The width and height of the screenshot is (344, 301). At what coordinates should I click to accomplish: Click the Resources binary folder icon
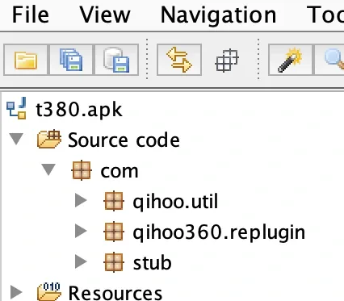[x=48, y=291]
